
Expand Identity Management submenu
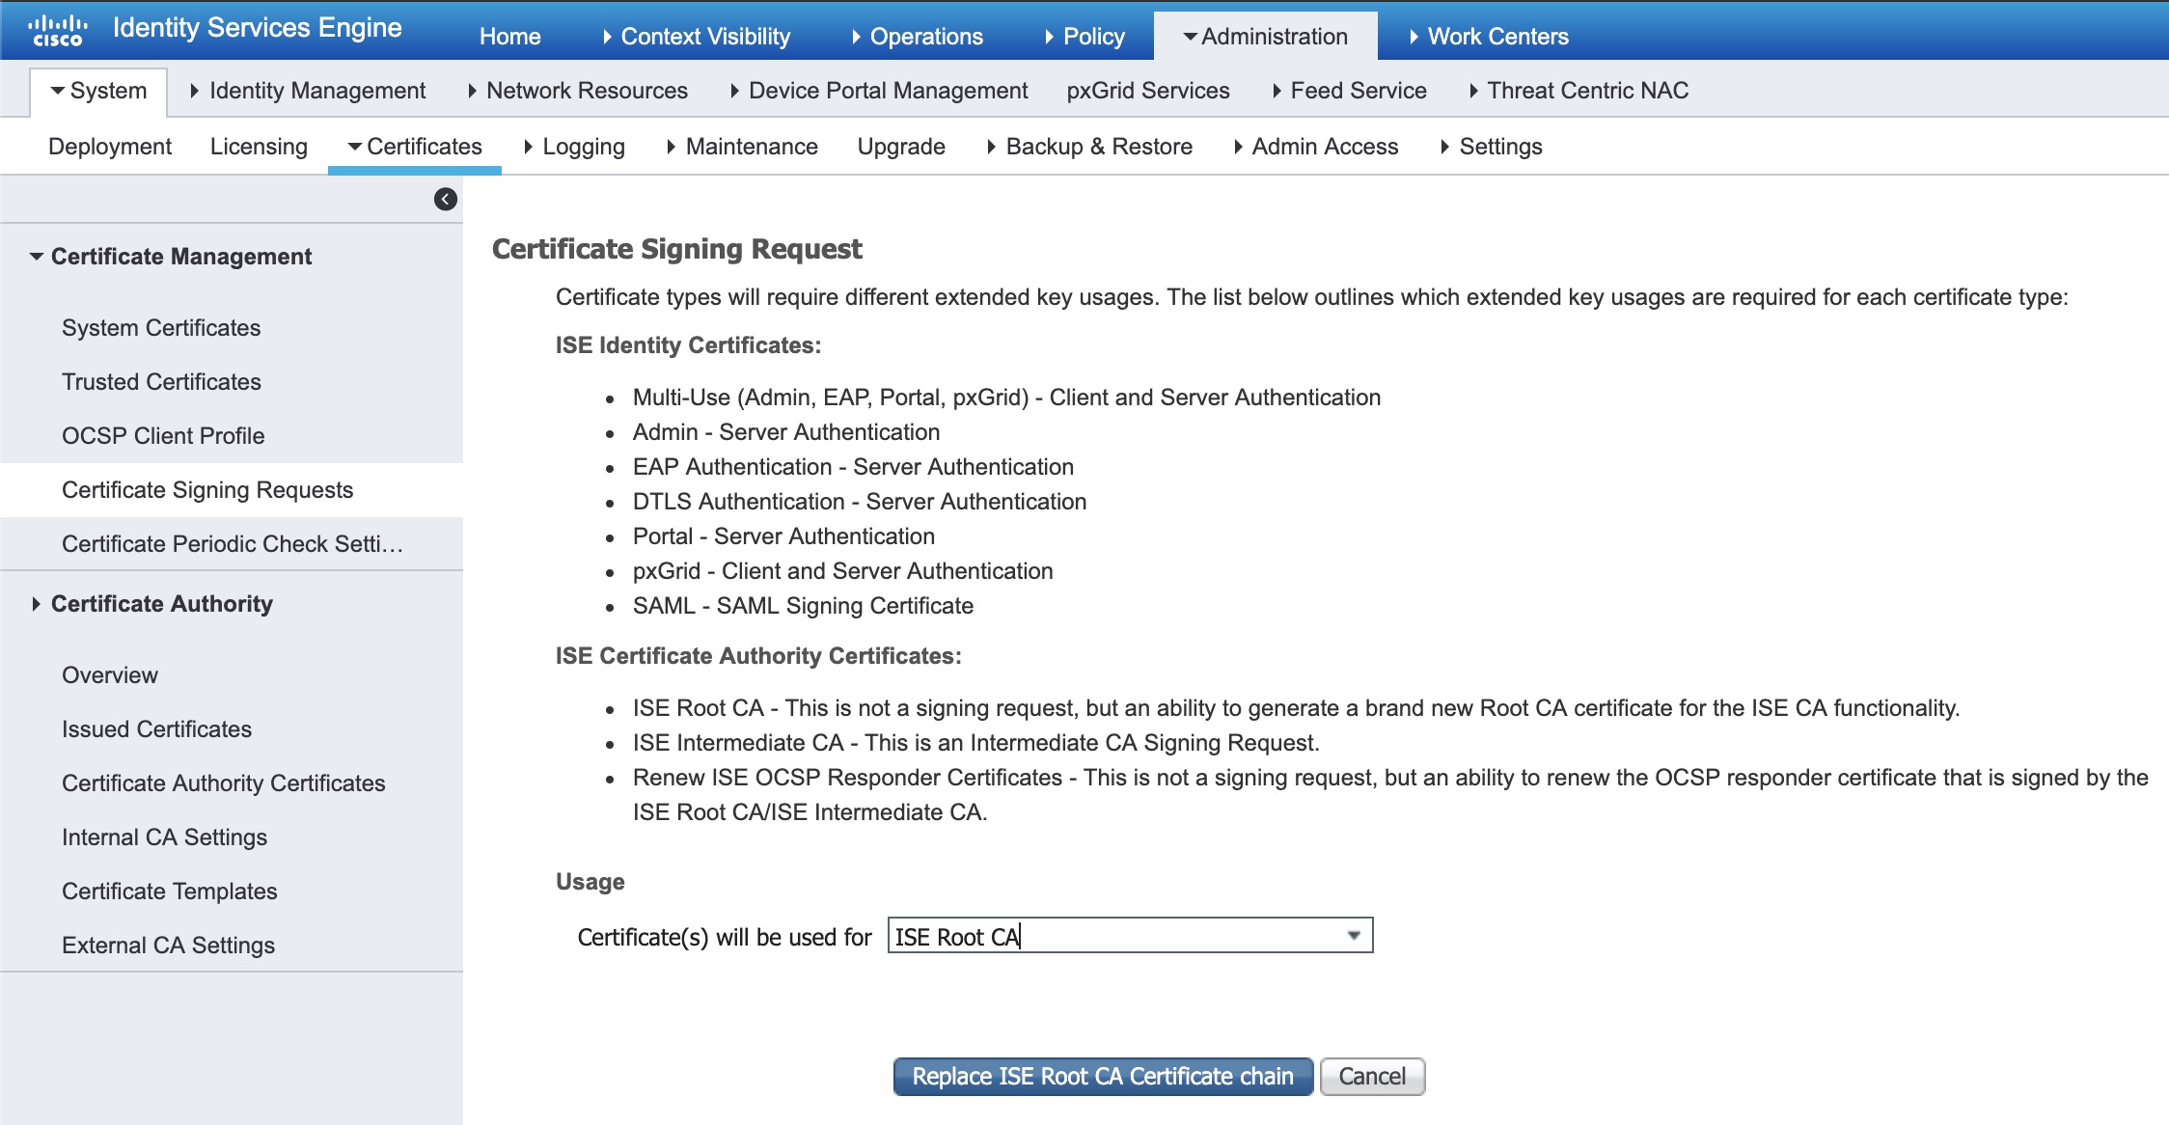point(308,91)
